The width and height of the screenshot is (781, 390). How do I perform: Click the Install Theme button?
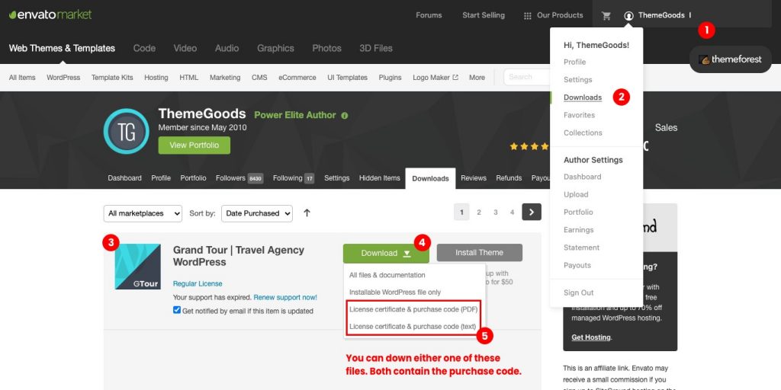(479, 253)
